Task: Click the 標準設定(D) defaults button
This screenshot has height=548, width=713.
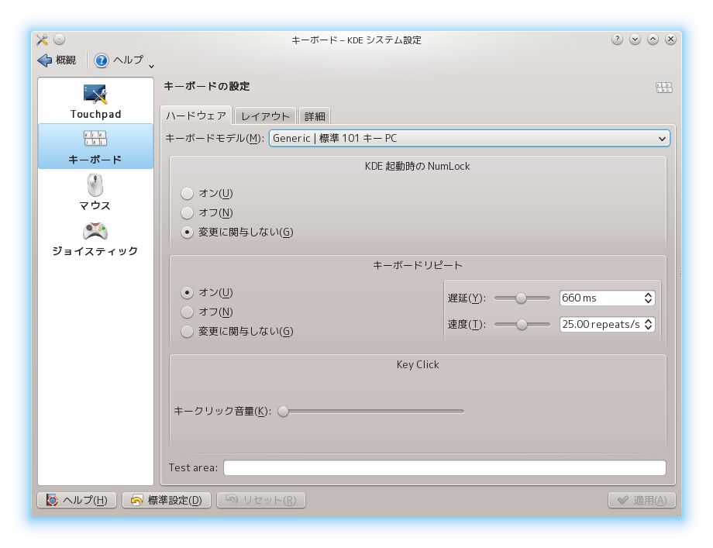Action: [x=167, y=500]
